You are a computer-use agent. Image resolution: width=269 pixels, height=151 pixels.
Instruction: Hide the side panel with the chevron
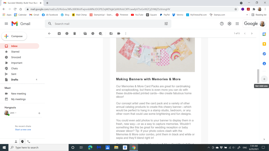click(x=264, y=139)
